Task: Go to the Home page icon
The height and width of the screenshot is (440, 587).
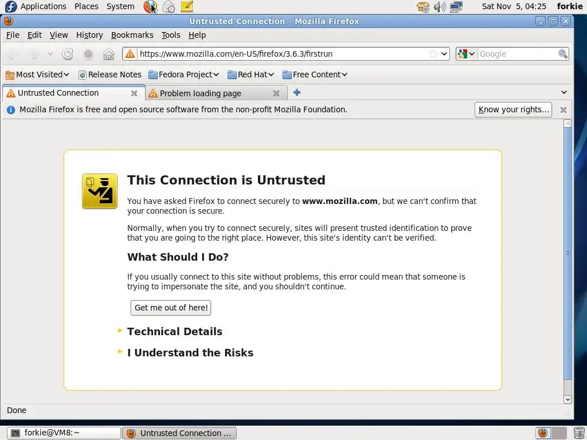Action: [x=108, y=54]
